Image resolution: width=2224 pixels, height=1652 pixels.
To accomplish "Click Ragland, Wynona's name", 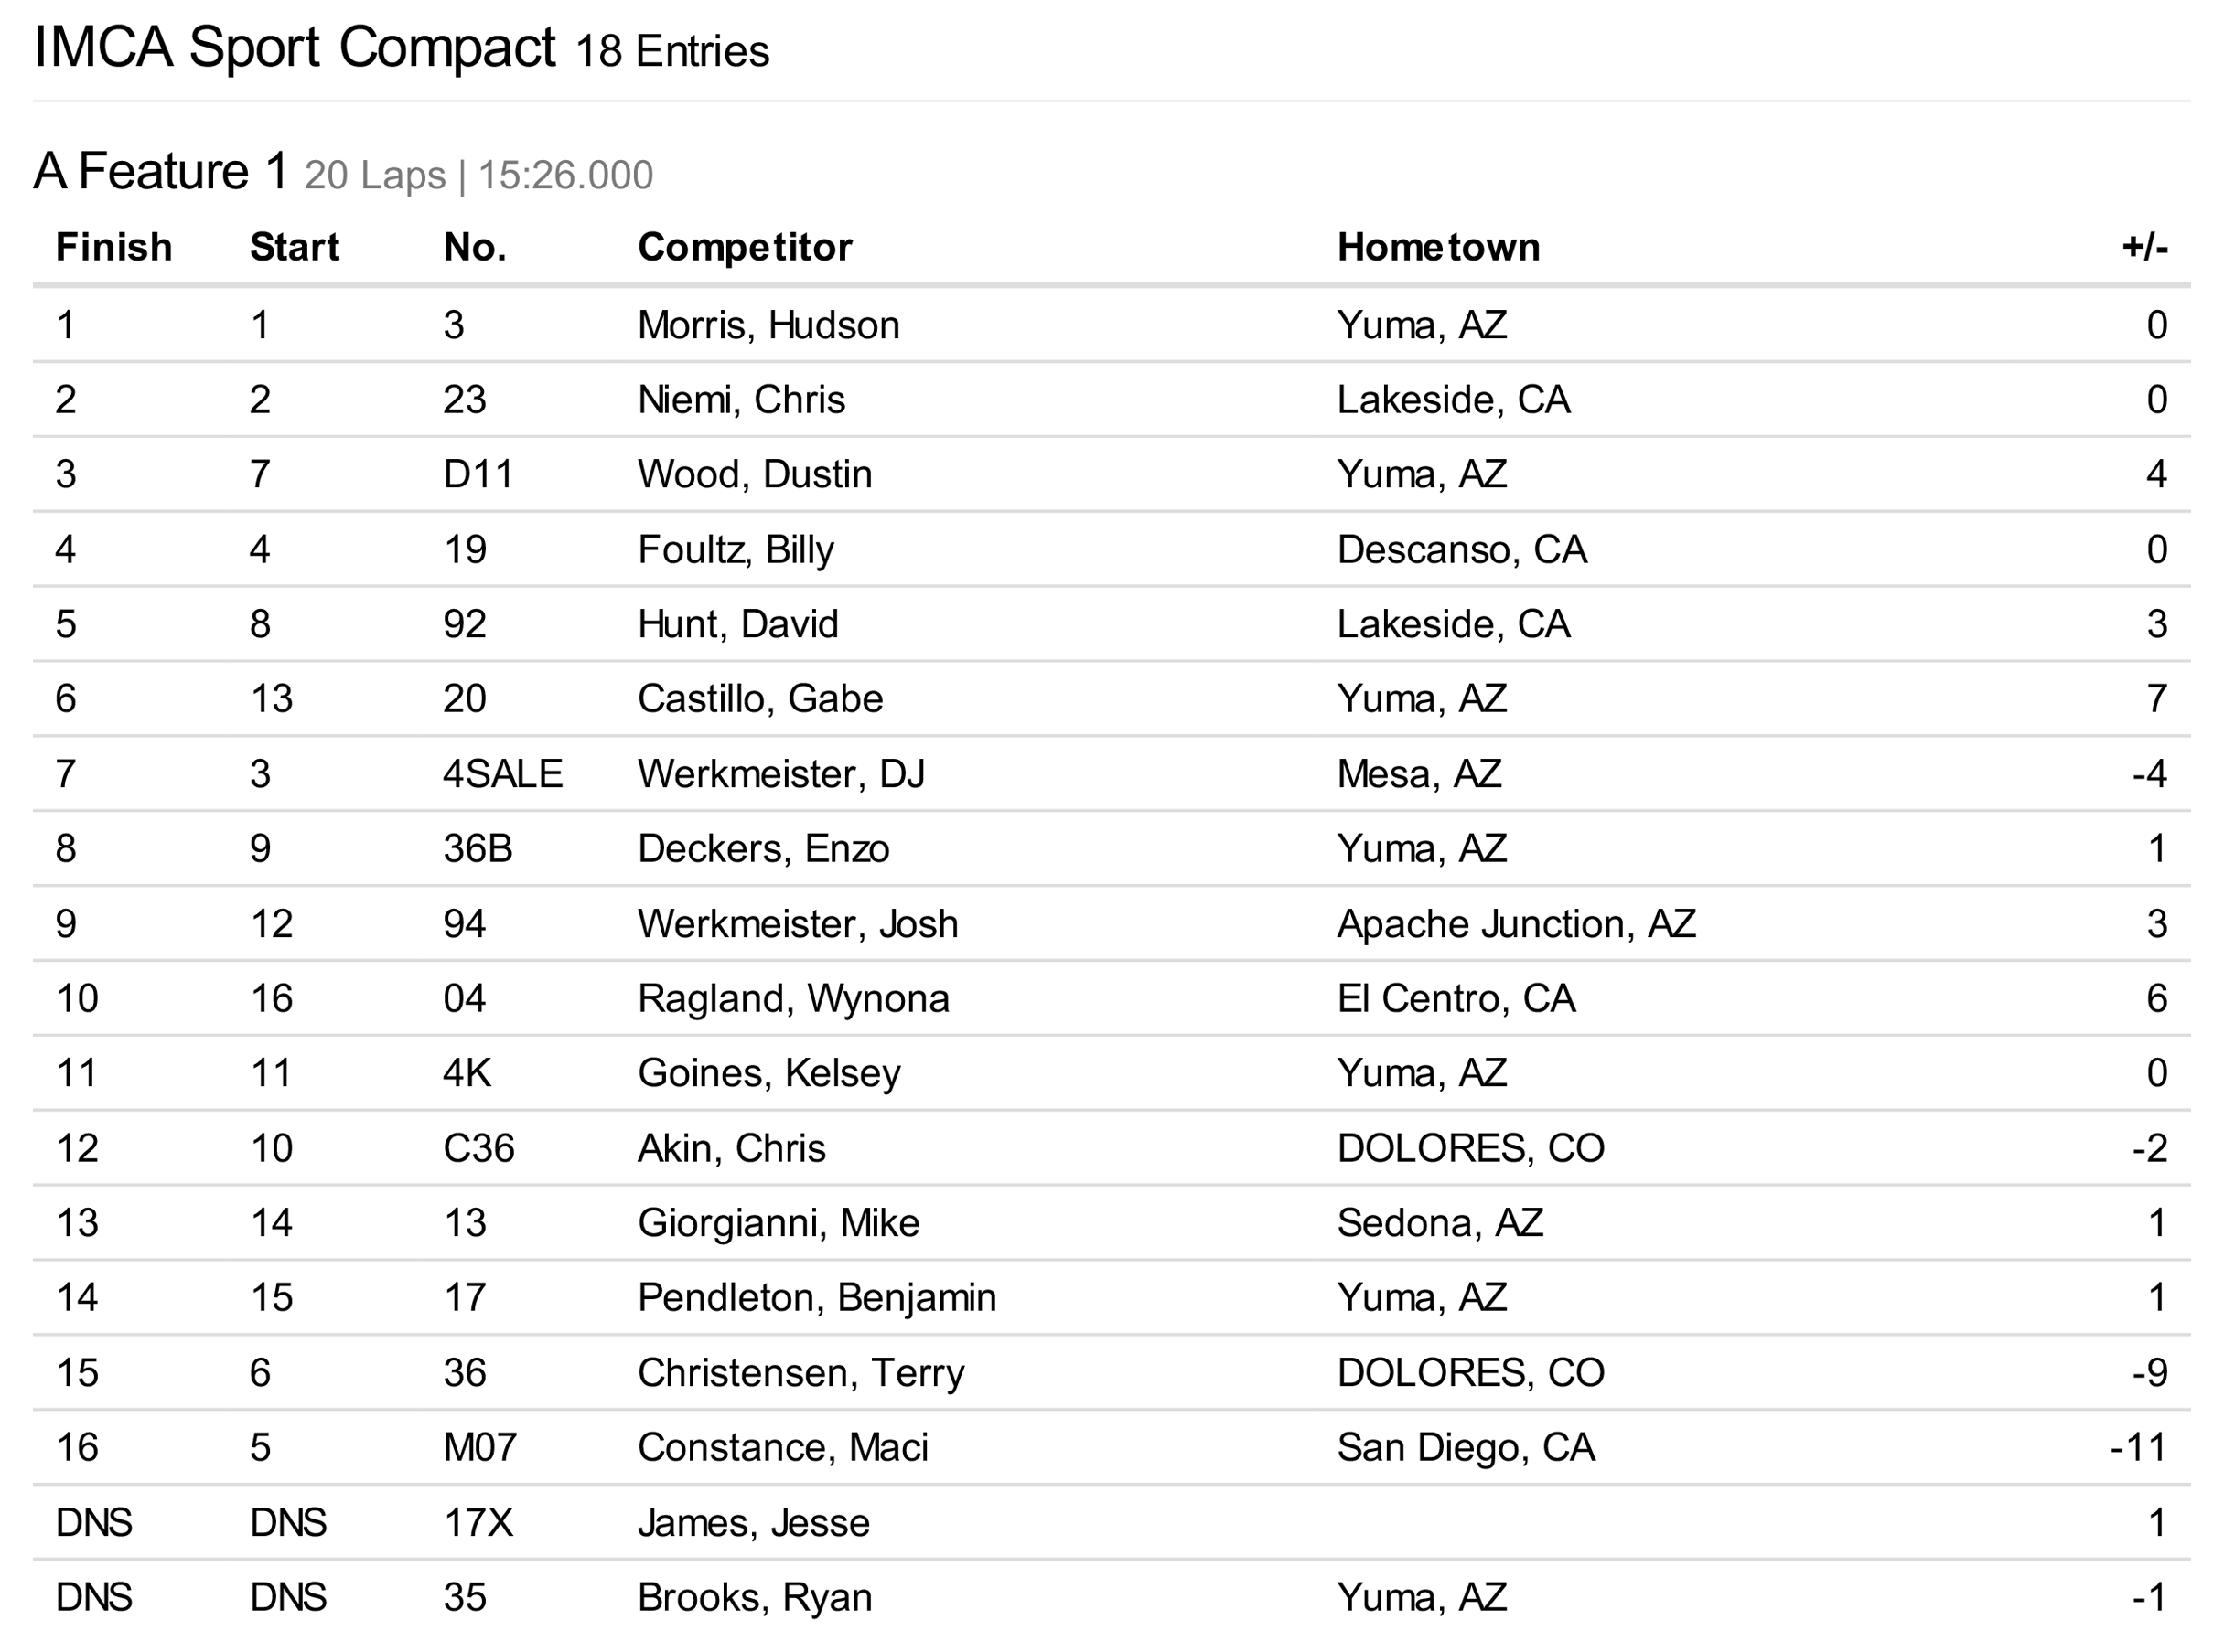I will (793, 998).
